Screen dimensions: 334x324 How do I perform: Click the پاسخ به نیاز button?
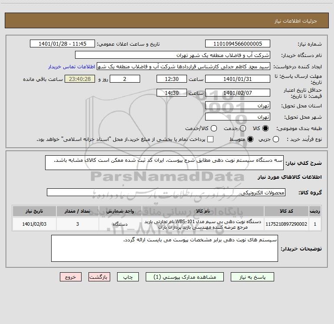pyautogui.click(x=252, y=277)
